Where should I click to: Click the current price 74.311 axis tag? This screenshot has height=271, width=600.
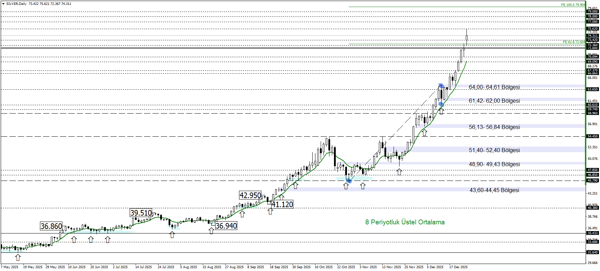point(593,36)
